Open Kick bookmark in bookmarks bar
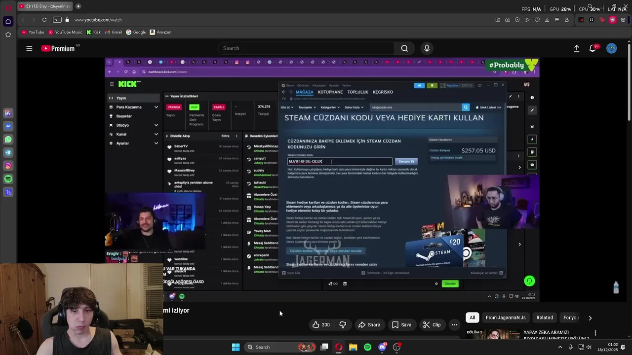The image size is (632, 355). point(93,32)
